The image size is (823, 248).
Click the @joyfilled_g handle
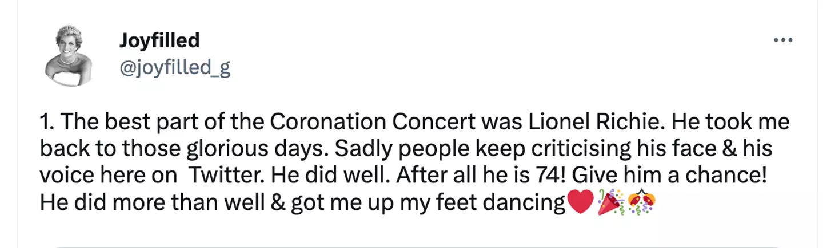coord(174,68)
